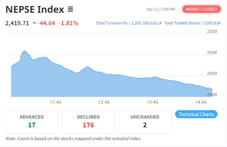The image size is (227, 147).
Task: Select the DECLINED 176 stocks box
Action: pyautogui.click(x=88, y=121)
